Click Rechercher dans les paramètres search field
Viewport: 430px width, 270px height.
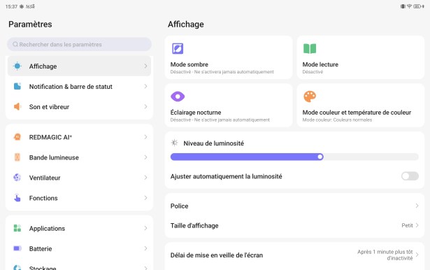(79, 44)
